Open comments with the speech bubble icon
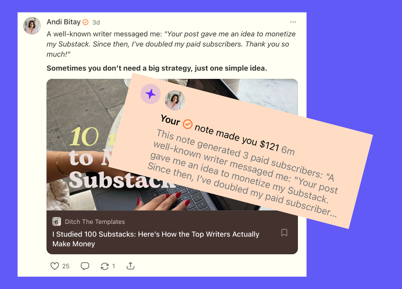The height and width of the screenshot is (289, 402). 85,266
